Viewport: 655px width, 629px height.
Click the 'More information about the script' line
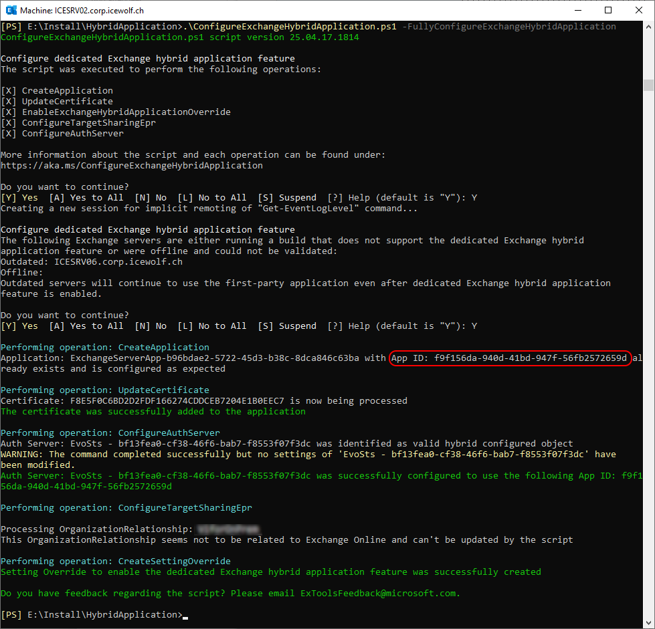[193, 155]
